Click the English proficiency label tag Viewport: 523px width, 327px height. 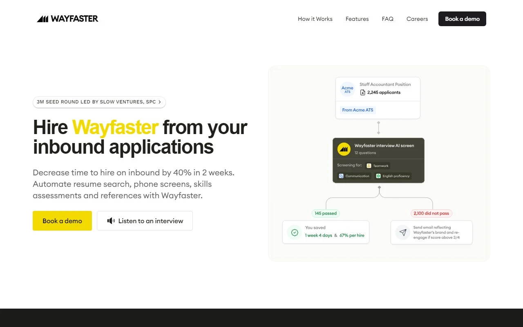point(393,176)
